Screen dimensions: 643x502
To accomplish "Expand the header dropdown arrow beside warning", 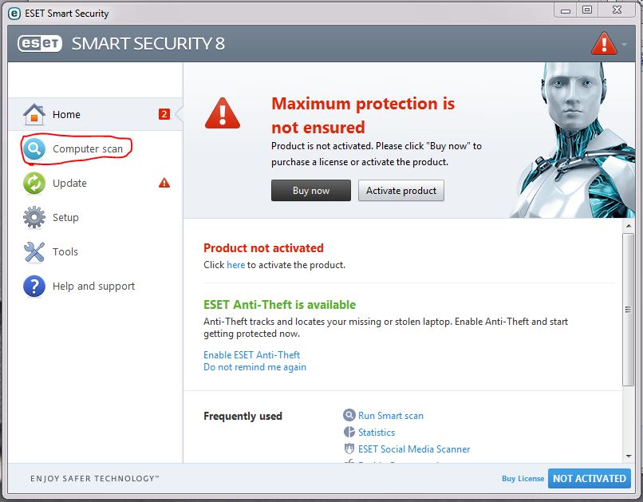I will 625,44.
